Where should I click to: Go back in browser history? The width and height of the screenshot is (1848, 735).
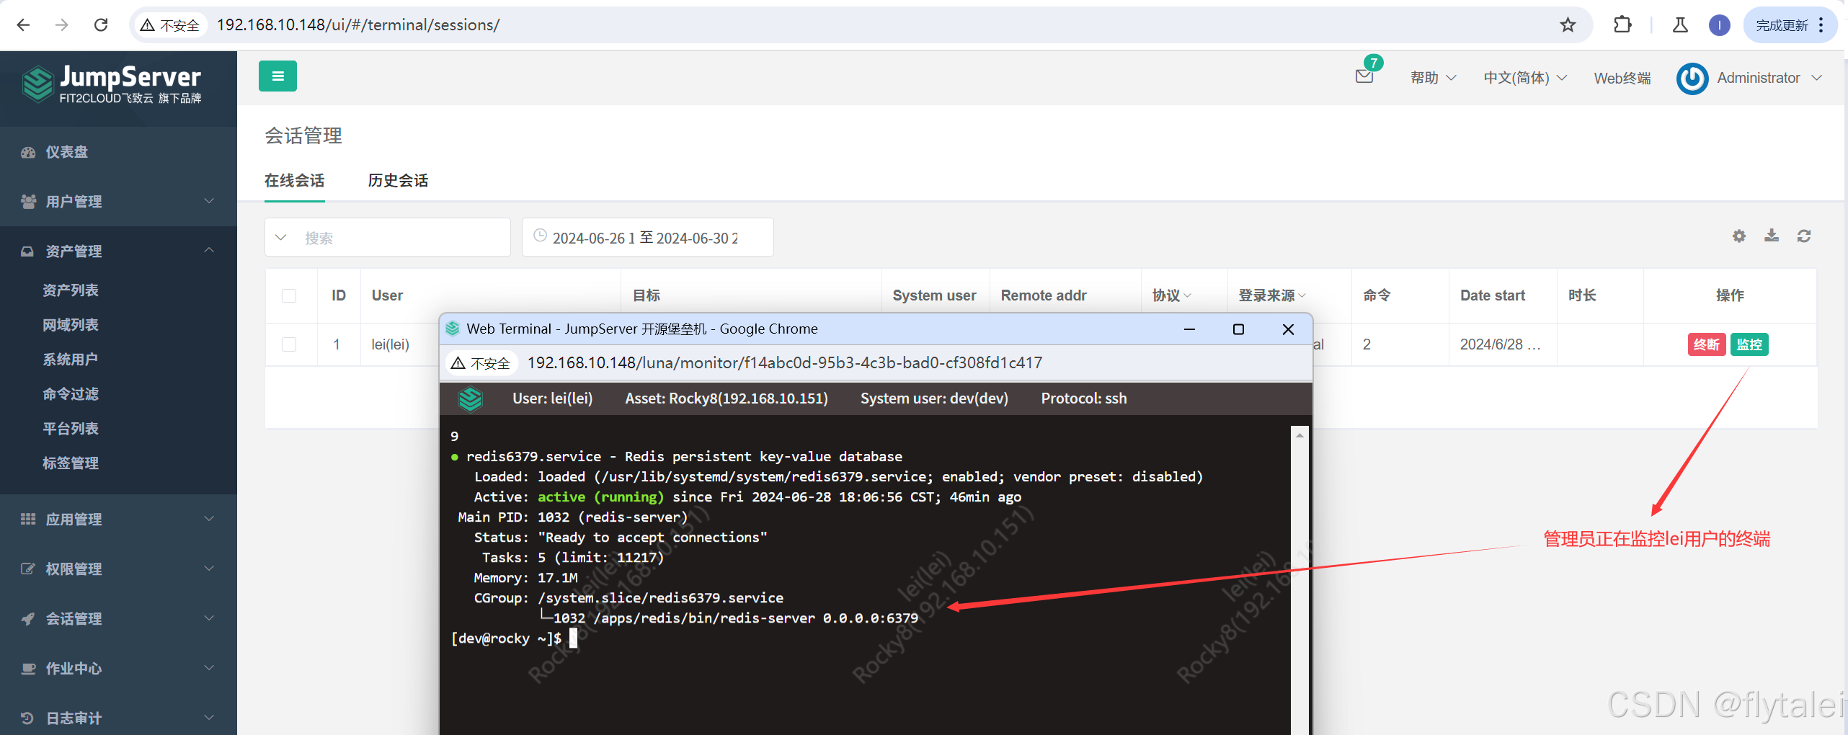(x=23, y=25)
